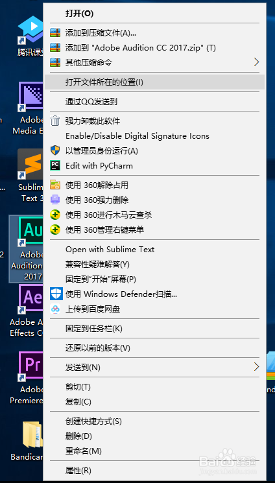The image size is (275, 483).
Task: Click the shield icon for 以管理员身份运行
Action: 55,151
